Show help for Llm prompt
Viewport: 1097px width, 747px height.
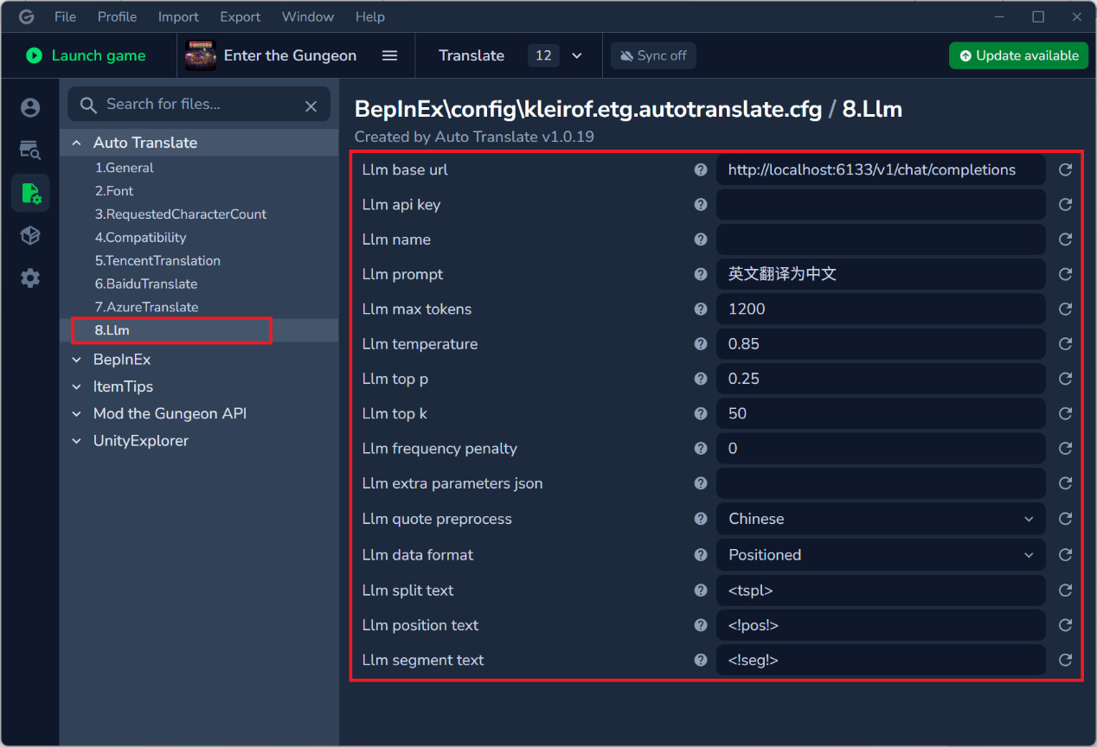(701, 274)
